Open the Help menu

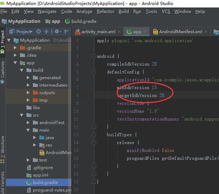[200, 11]
